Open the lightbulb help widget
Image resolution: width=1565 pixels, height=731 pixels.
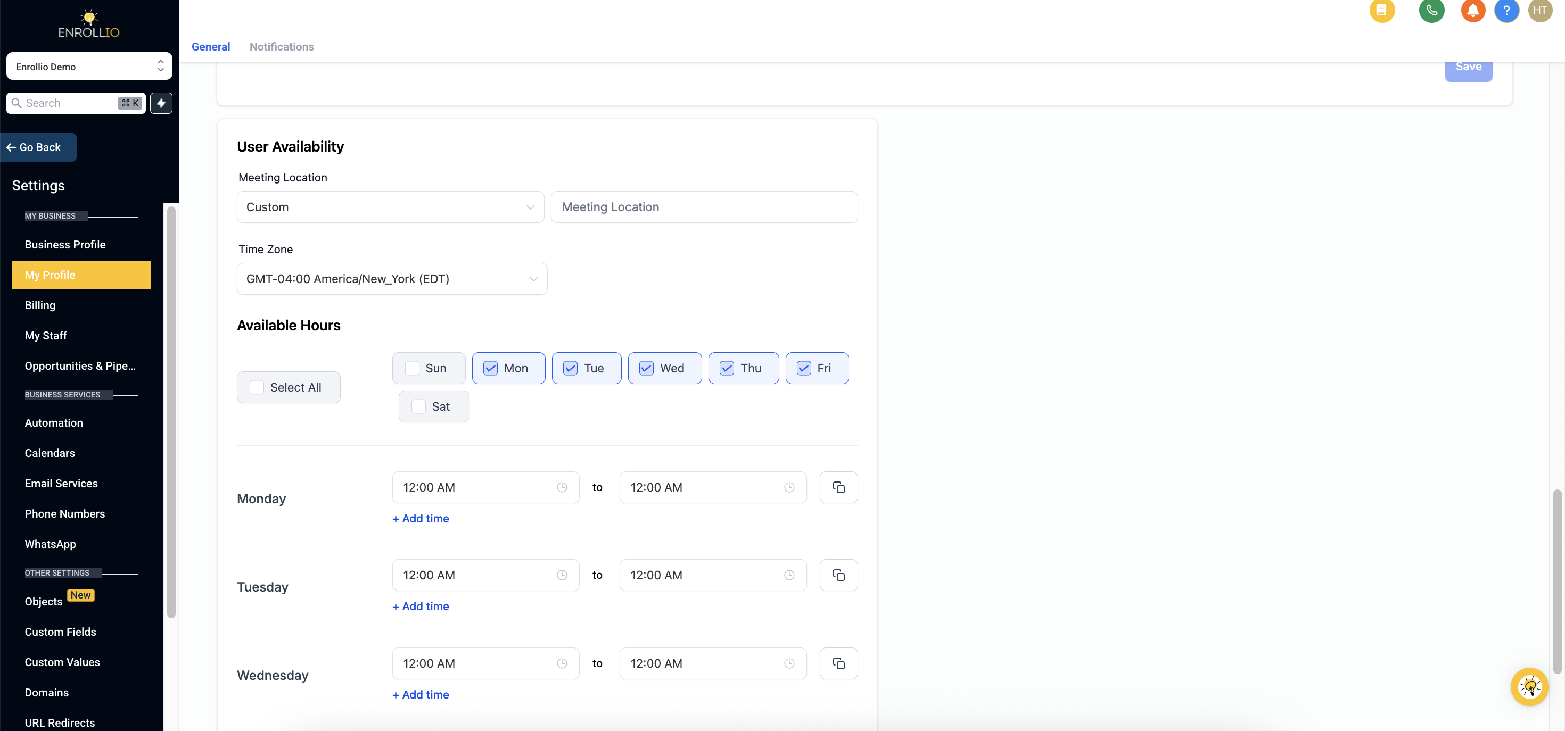pyautogui.click(x=1529, y=687)
